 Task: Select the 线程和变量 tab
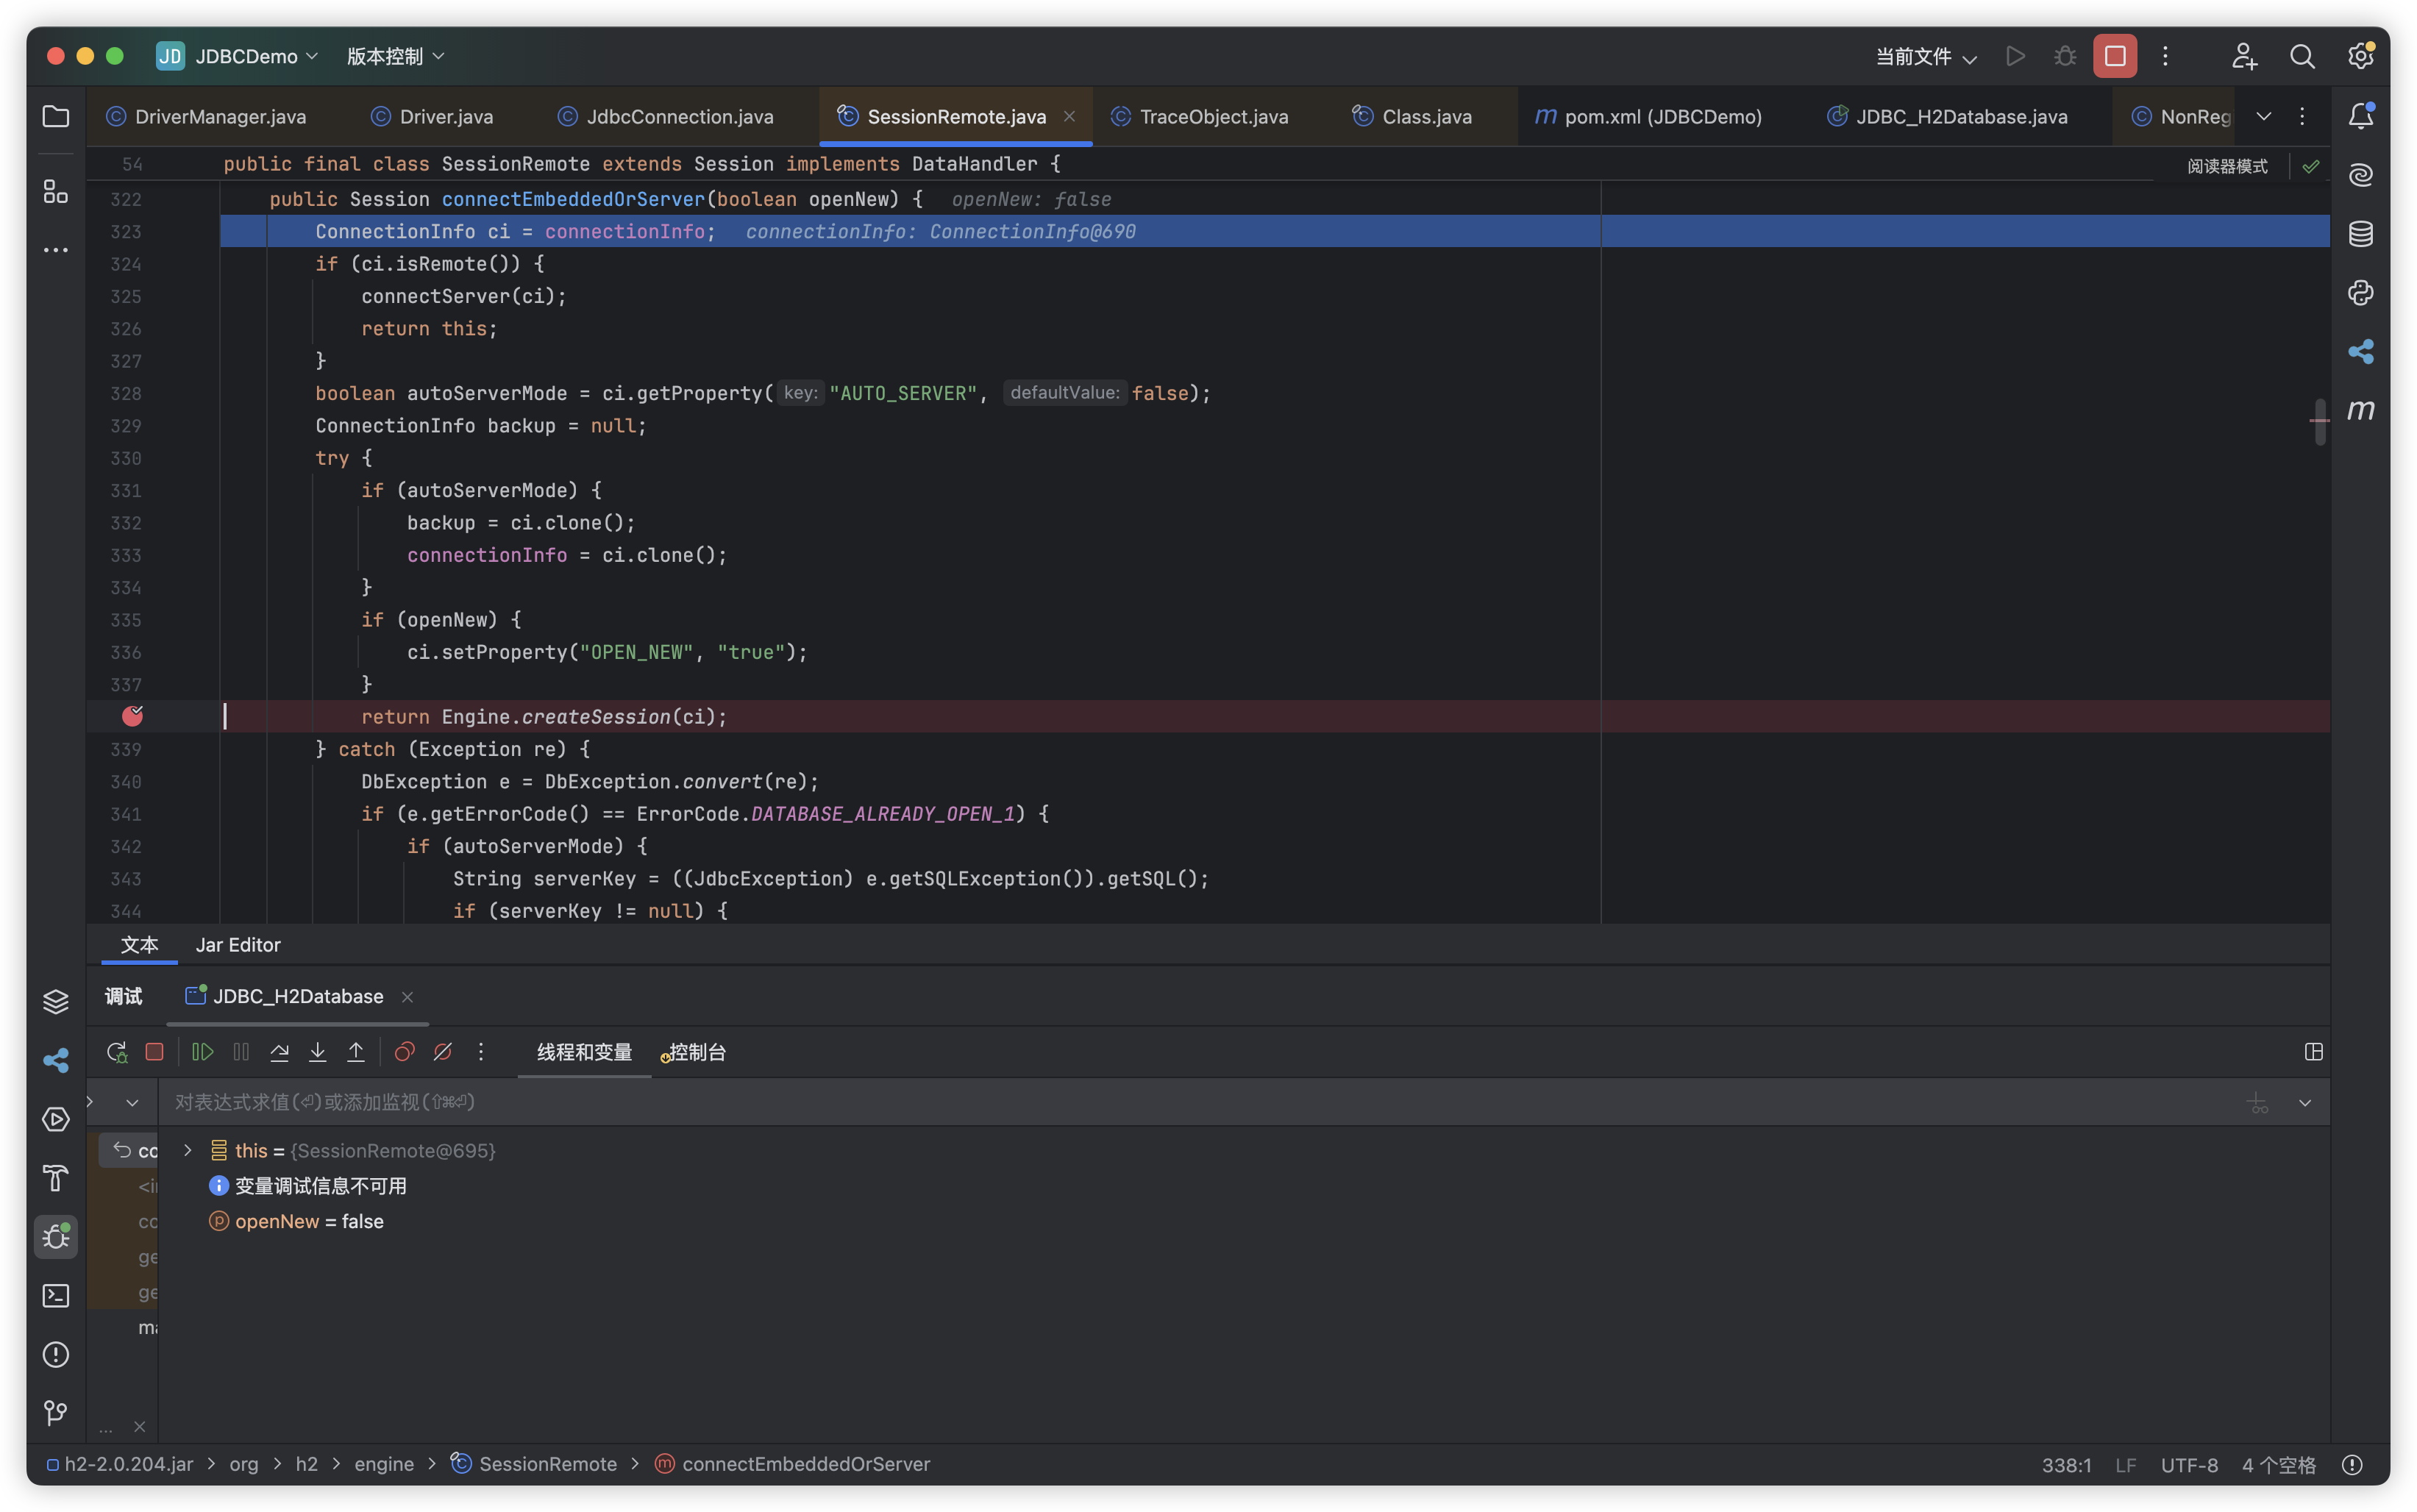pyautogui.click(x=584, y=1052)
